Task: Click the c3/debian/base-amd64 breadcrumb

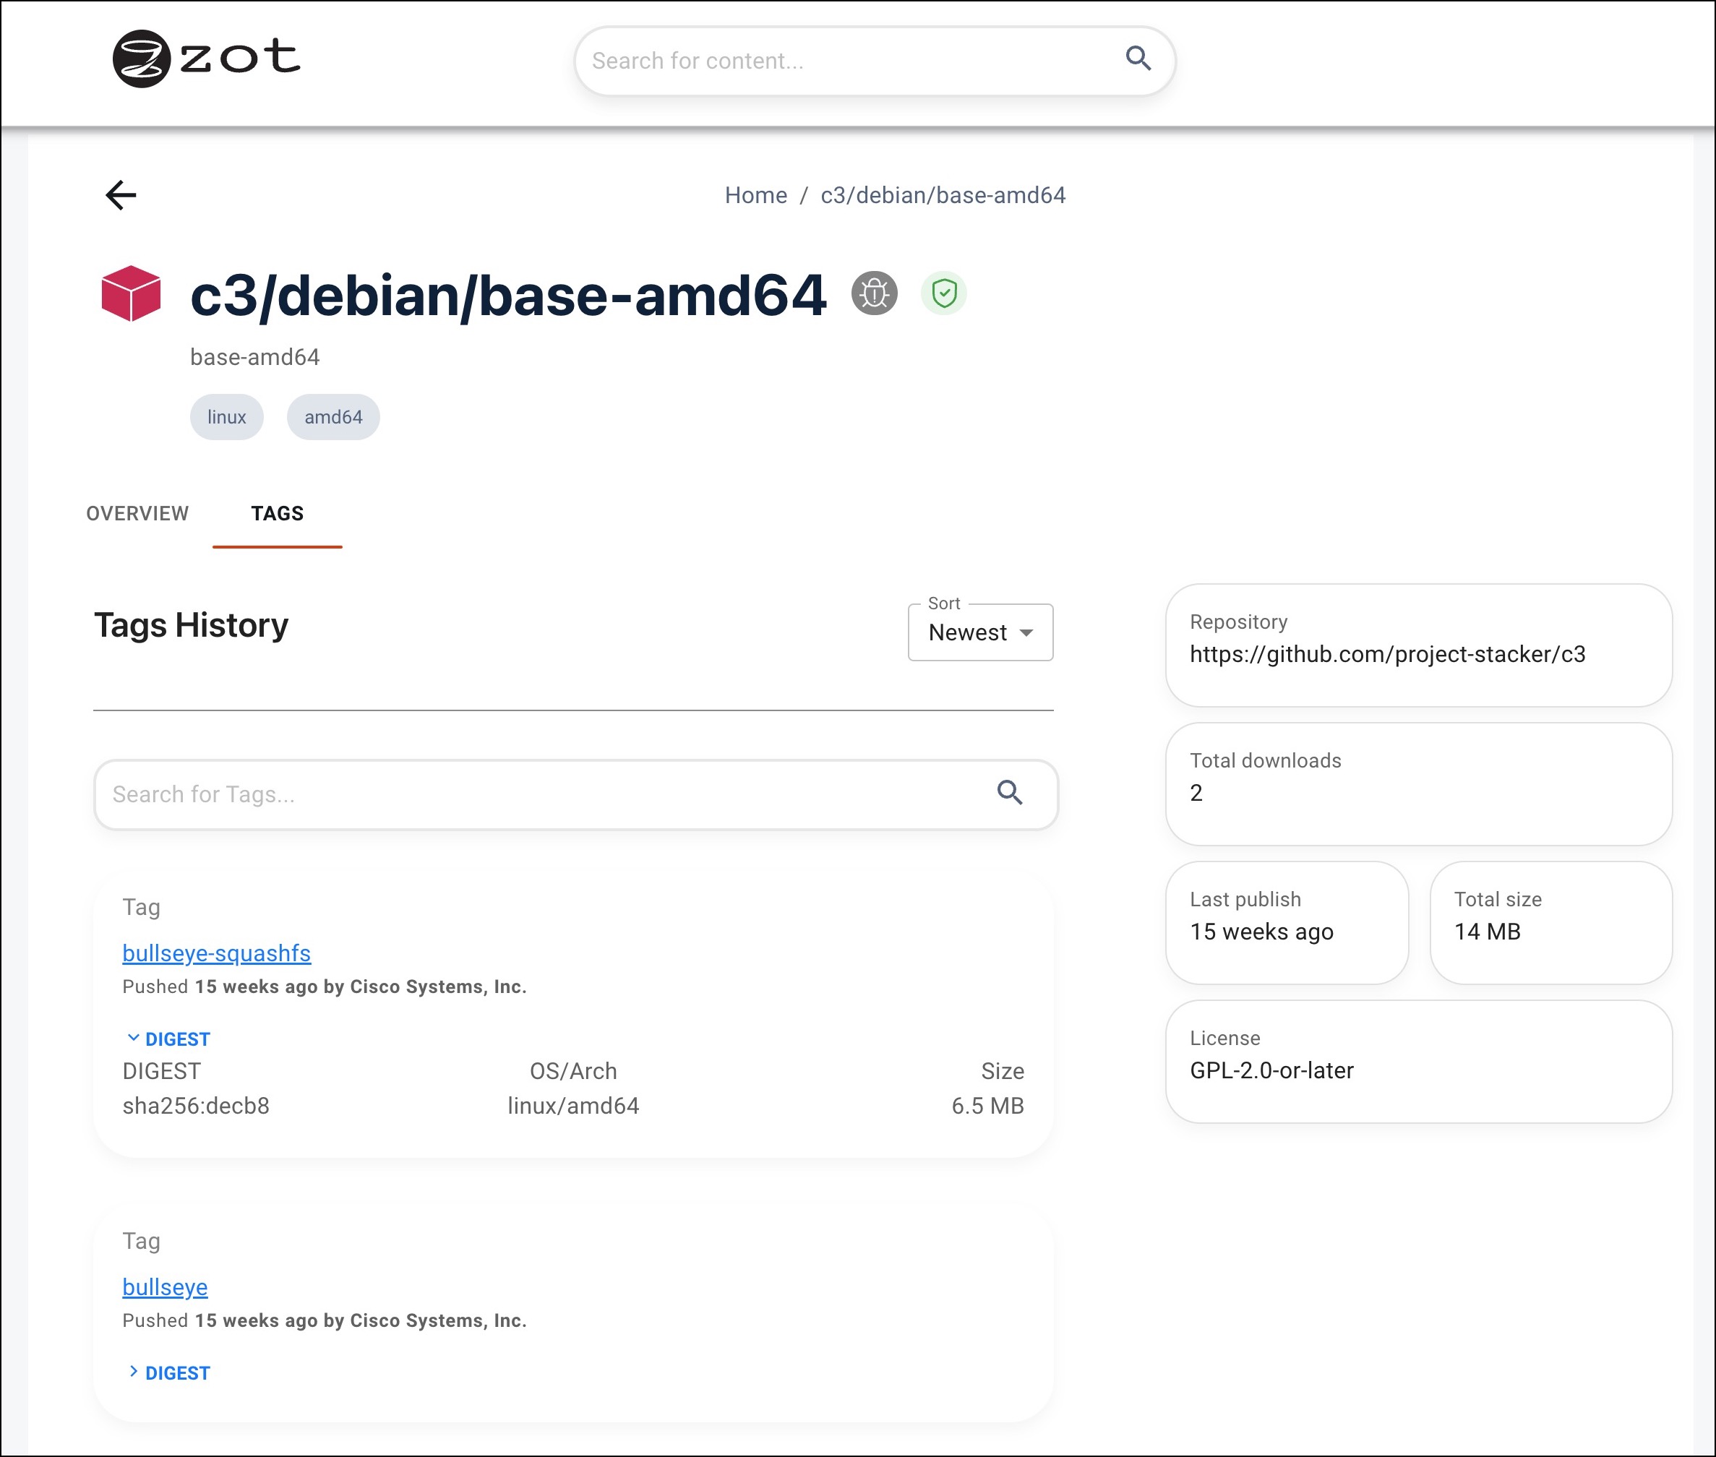Action: (942, 196)
